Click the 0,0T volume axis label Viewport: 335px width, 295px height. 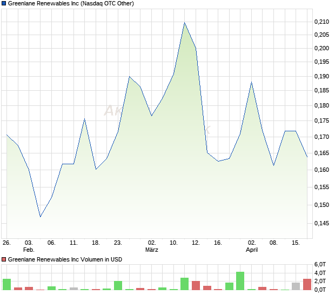click(x=320, y=290)
